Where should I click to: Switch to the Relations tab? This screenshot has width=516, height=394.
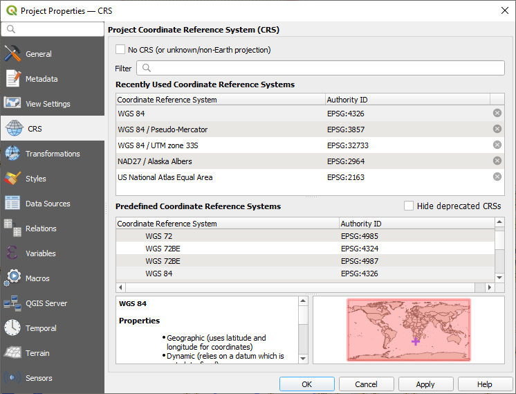41,229
